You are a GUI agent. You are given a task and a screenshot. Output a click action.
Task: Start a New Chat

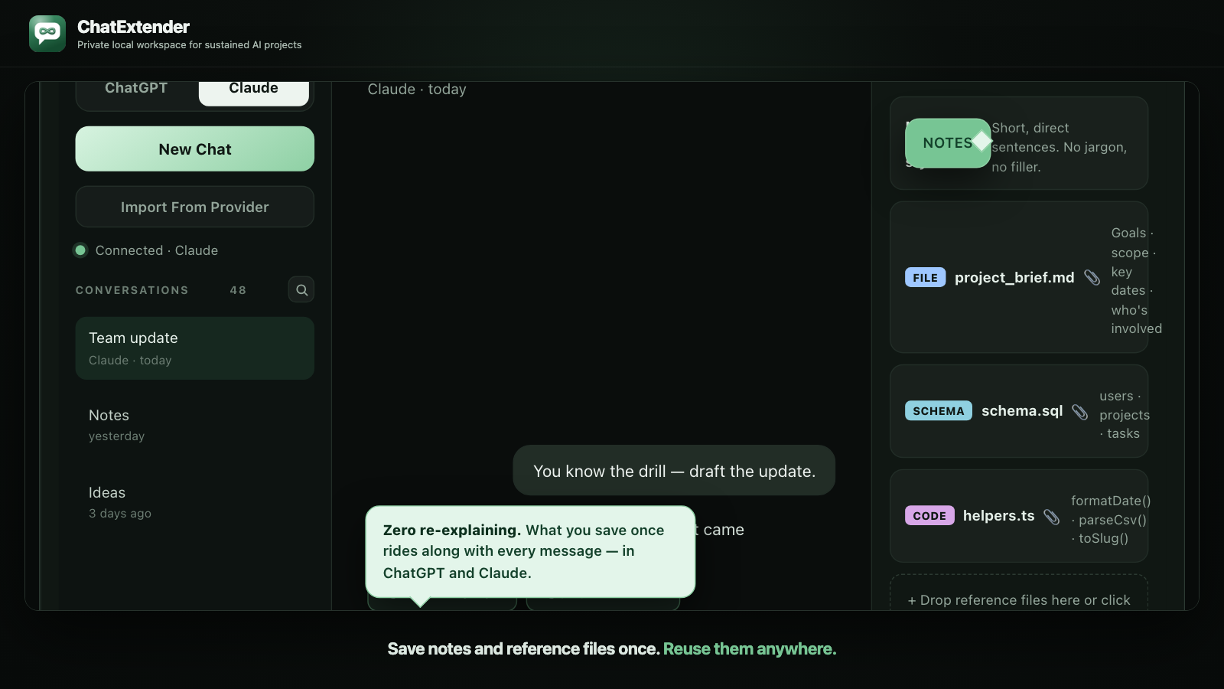click(195, 149)
